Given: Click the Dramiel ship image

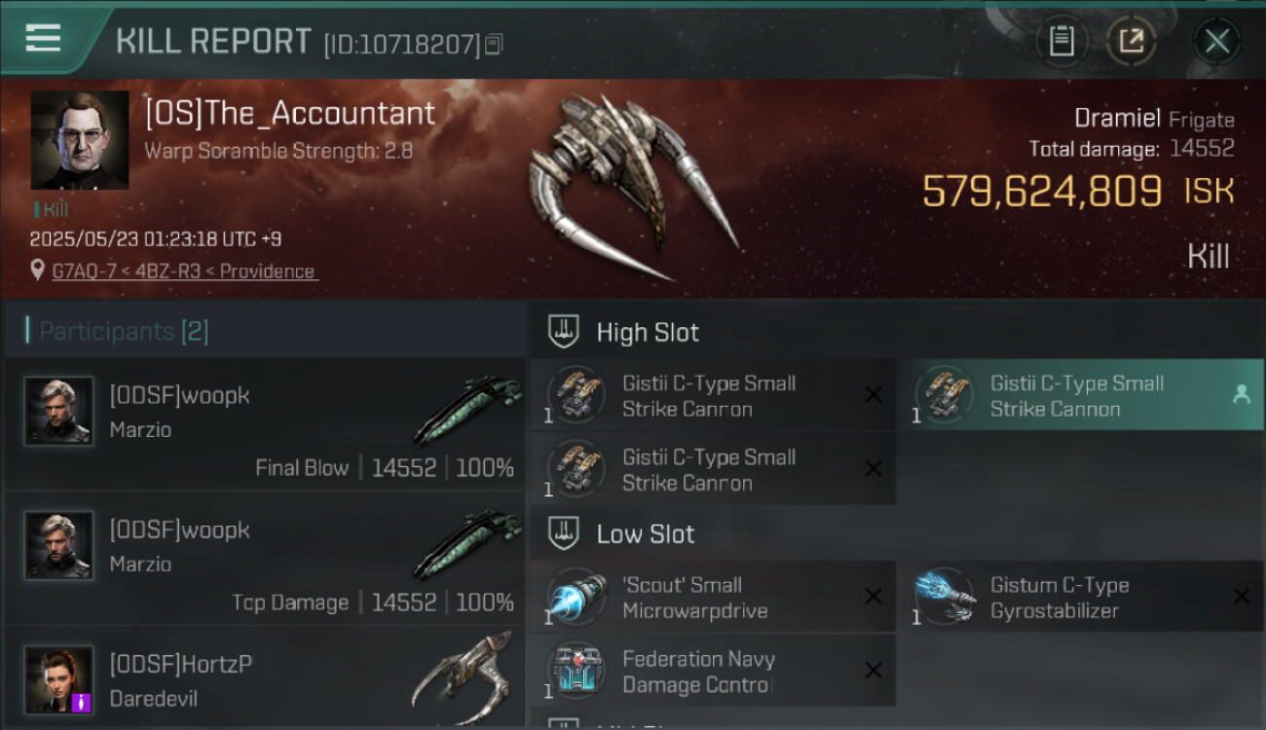Looking at the screenshot, I should coord(633,185).
